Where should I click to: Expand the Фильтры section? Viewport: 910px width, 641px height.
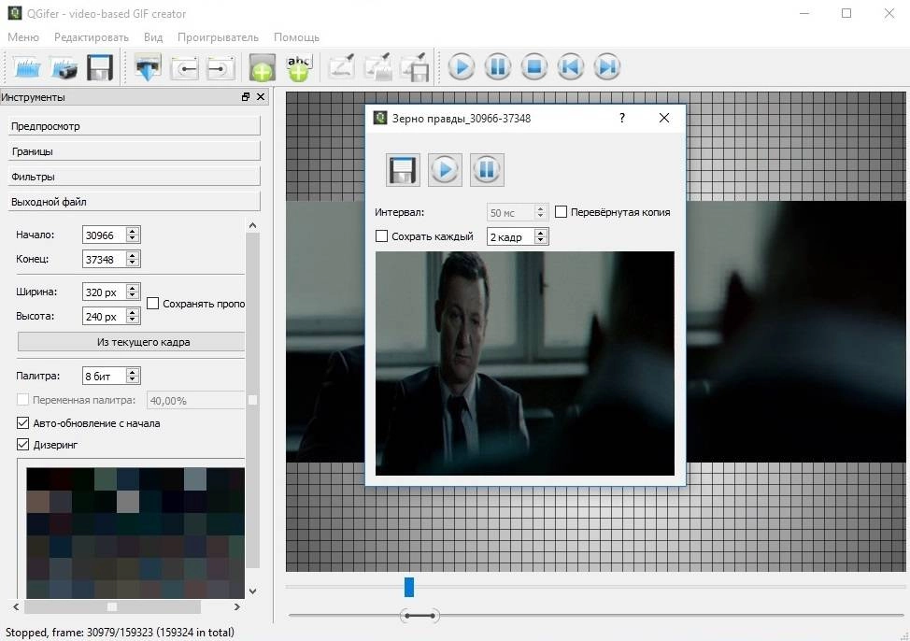pyautogui.click(x=134, y=177)
